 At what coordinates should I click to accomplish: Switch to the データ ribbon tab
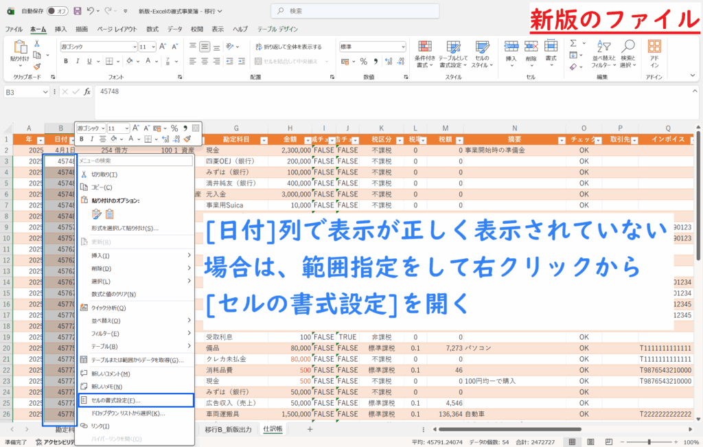coord(174,30)
